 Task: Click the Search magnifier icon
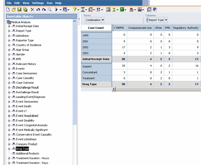[x=50, y=10]
